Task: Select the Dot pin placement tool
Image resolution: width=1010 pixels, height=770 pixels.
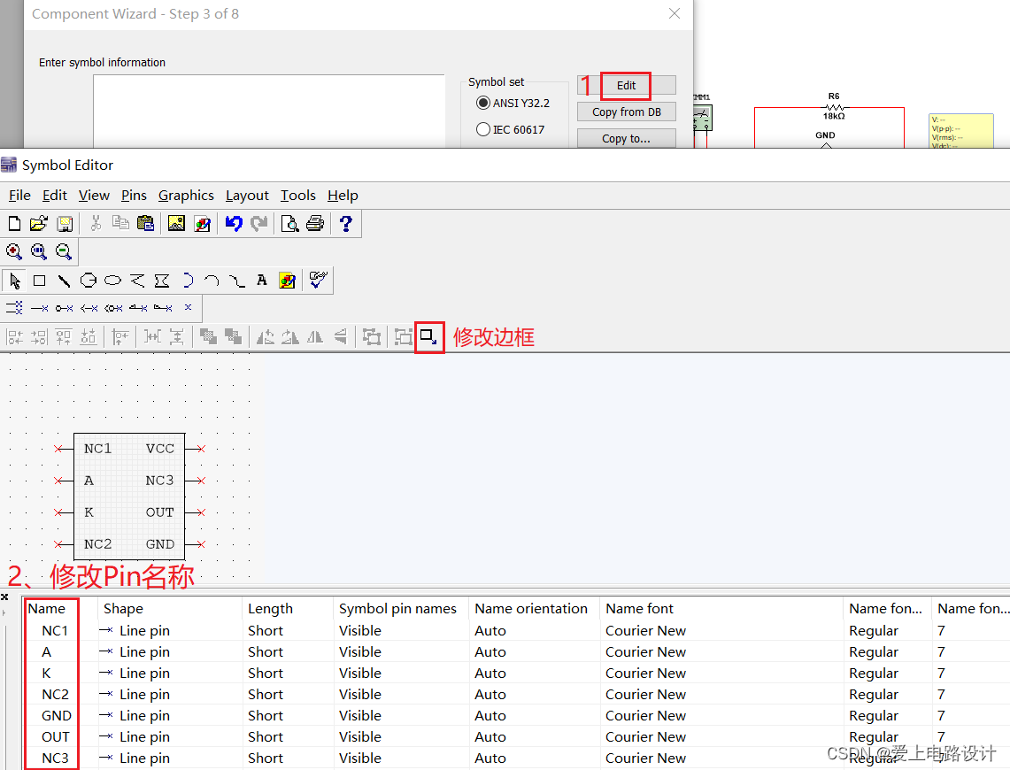Action: click(x=65, y=308)
